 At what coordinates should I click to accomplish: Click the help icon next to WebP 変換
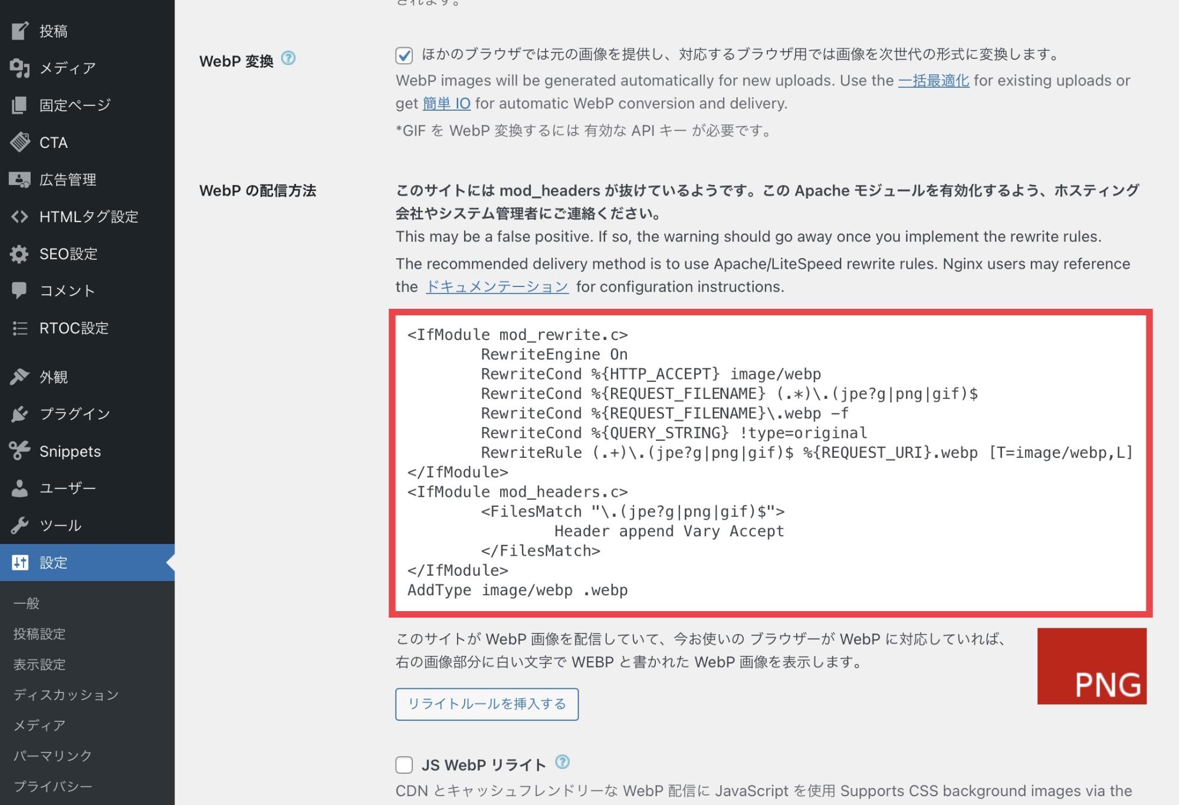point(288,58)
